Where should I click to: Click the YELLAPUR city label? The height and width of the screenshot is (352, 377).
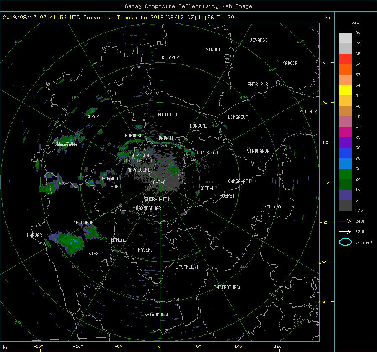pyautogui.click(x=83, y=223)
